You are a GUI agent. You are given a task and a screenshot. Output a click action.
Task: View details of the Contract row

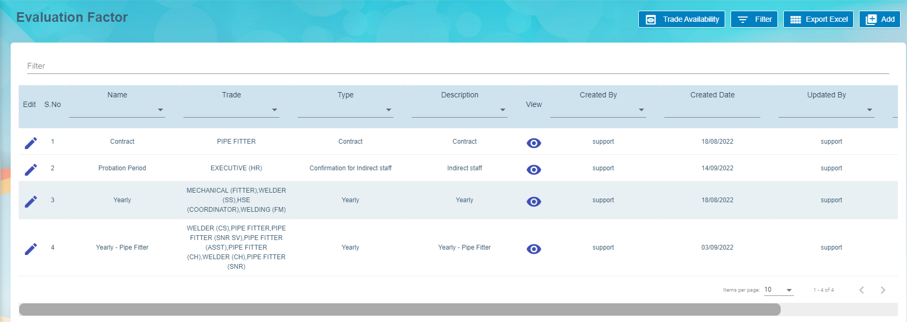534,143
